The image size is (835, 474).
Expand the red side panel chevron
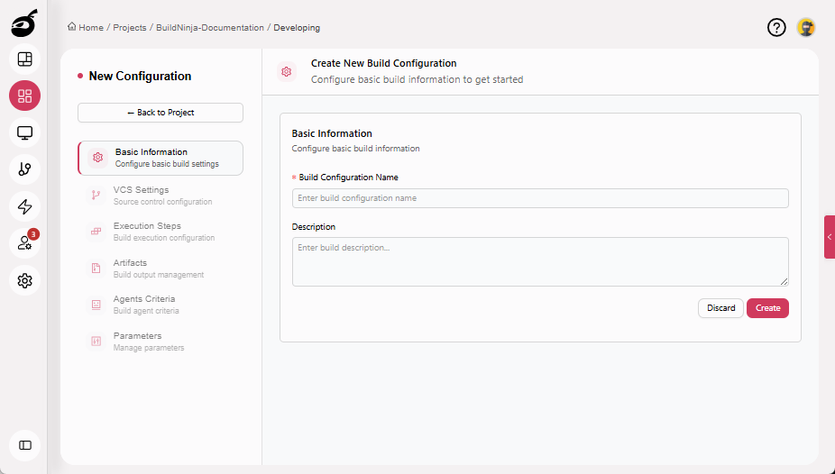(x=830, y=237)
